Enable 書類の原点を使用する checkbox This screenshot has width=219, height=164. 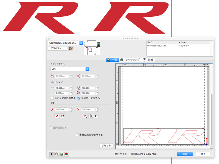[77, 135]
